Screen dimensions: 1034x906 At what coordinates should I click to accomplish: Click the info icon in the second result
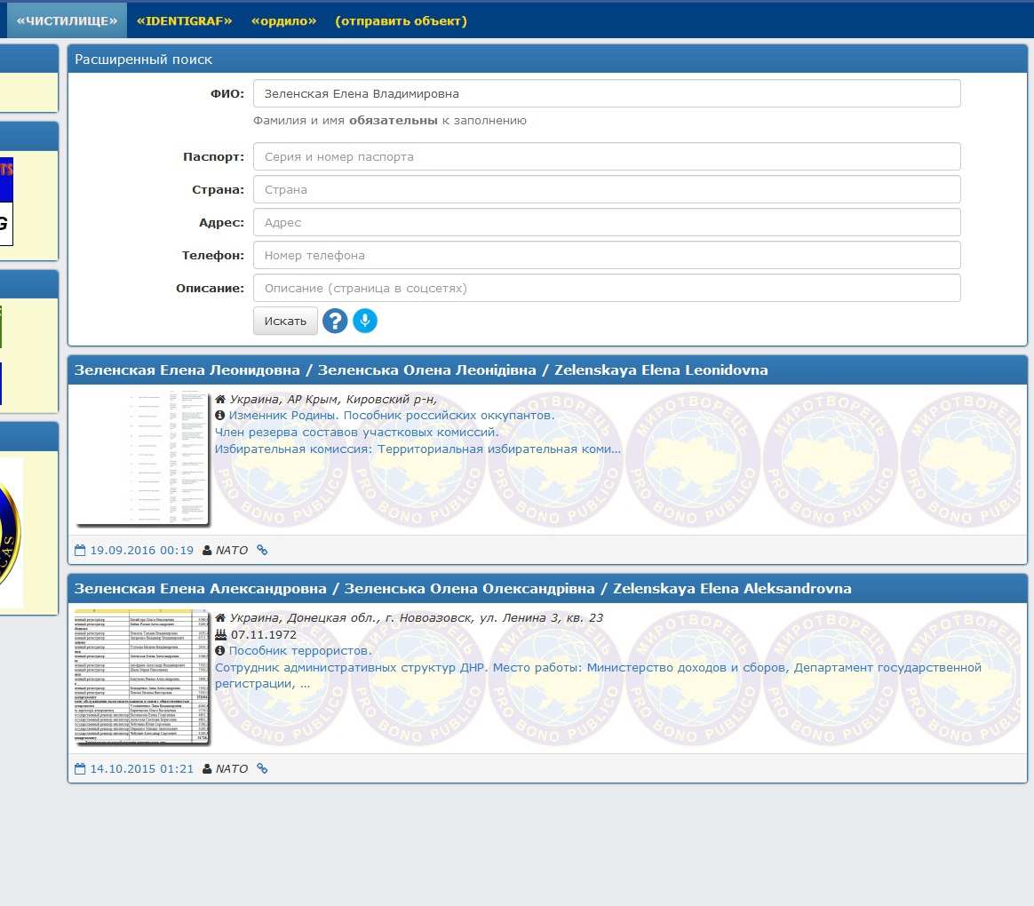pyautogui.click(x=220, y=651)
